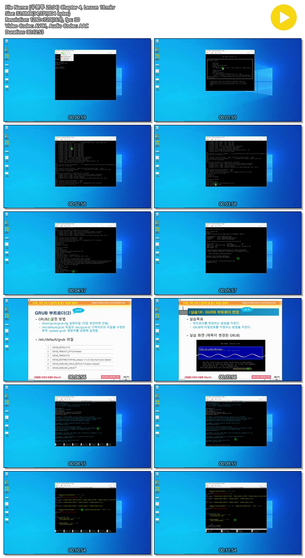Choose Shut Down Guest in the 00:00:59 frame
Screen dimensions: 305x558
pyautogui.click(x=65, y=57)
